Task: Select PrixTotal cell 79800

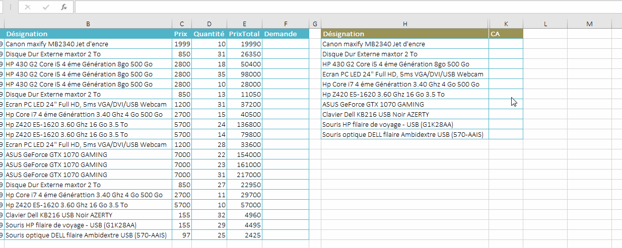Action: pyautogui.click(x=244, y=134)
